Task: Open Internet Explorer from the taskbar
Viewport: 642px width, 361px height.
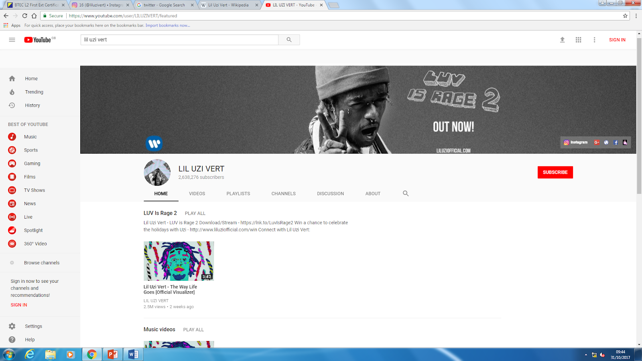Action: tap(30, 355)
